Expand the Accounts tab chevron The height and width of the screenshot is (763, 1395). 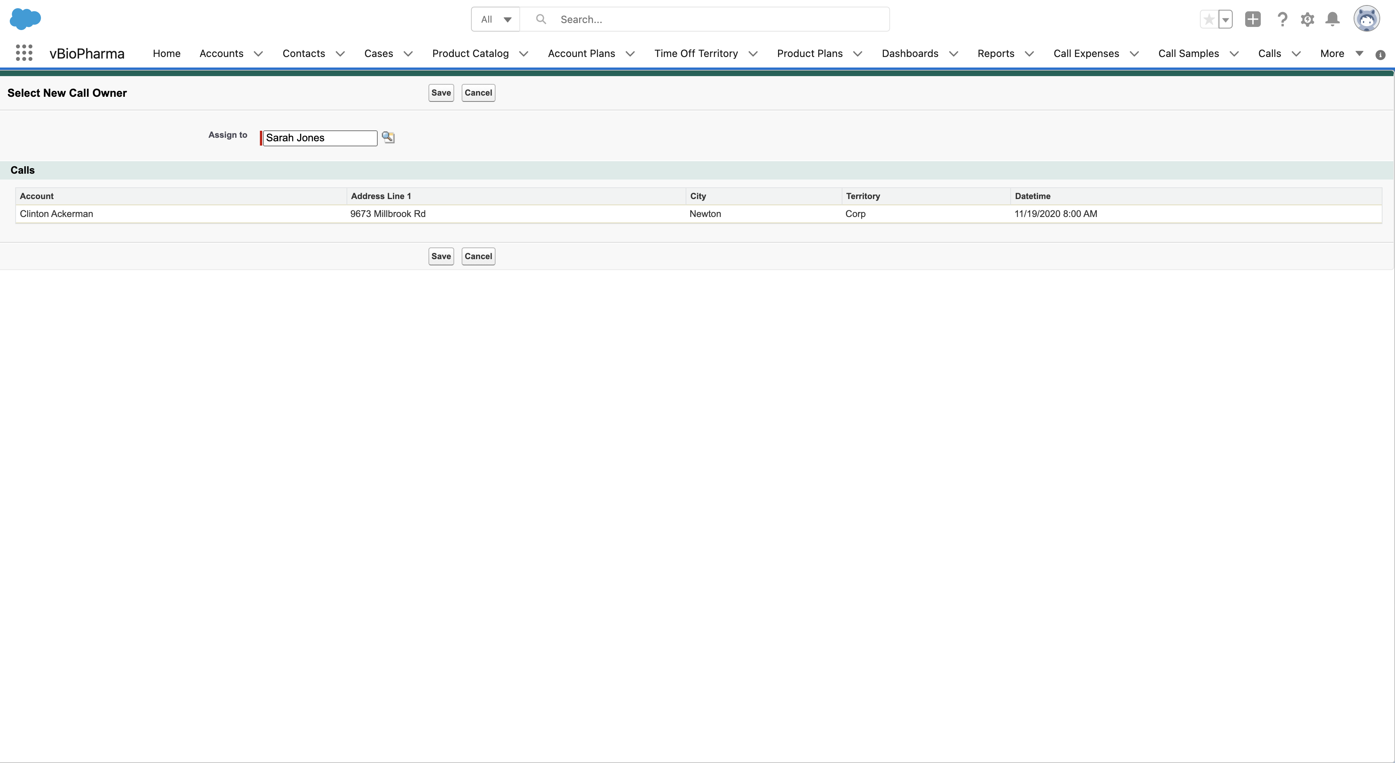(258, 53)
